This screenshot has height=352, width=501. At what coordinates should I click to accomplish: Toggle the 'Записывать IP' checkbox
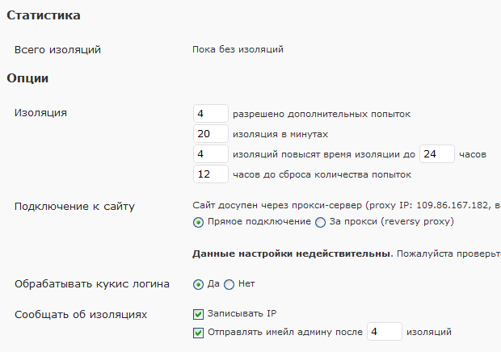(198, 314)
